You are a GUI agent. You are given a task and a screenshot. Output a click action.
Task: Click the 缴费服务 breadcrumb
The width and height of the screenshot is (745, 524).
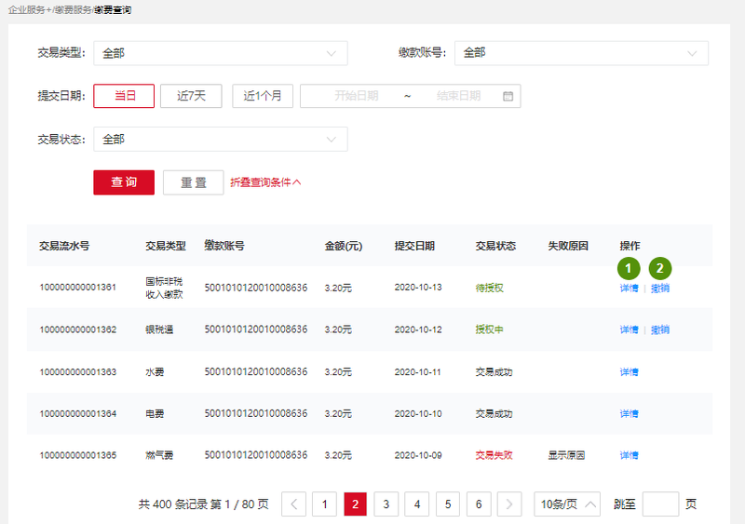[73, 9]
